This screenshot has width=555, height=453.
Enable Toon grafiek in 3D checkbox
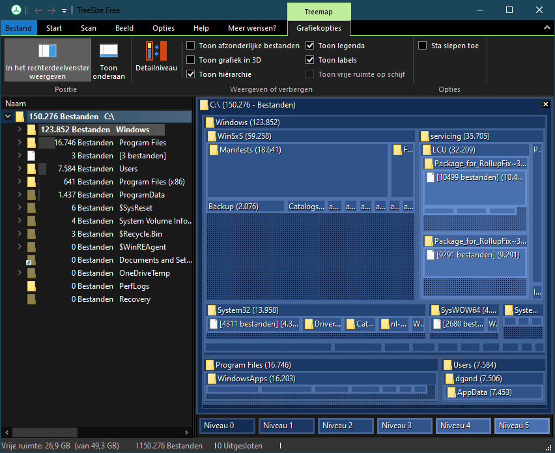pyautogui.click(x=190, y=60)
